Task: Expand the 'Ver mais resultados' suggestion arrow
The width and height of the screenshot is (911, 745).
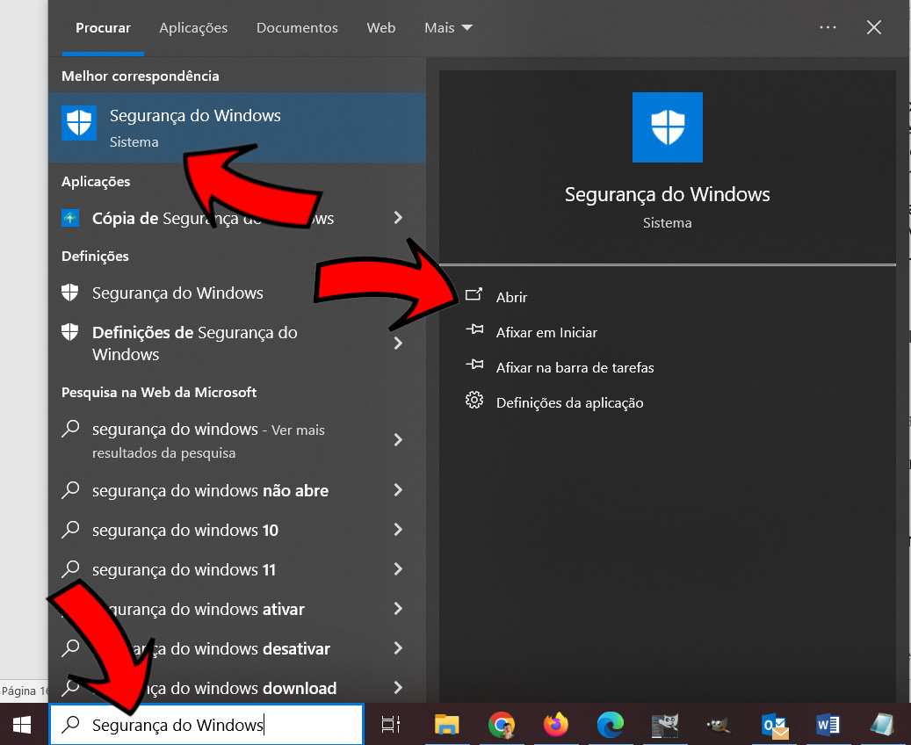Action: (x=398, y=440)
